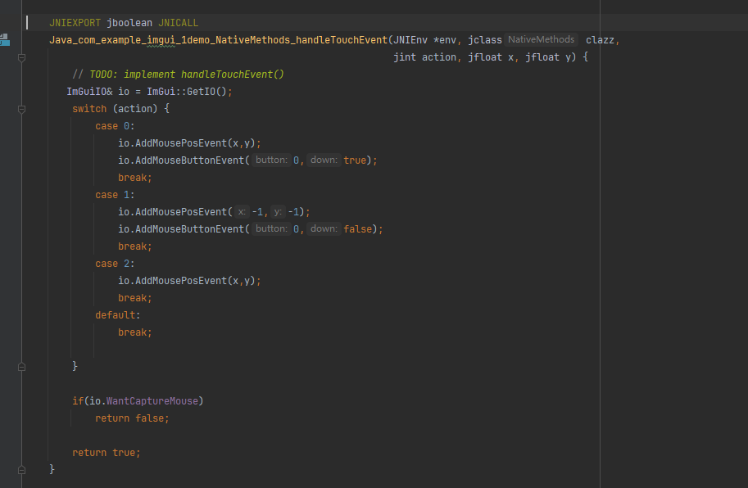Click WantCaptureMouse in the if statement

[153, 401]
